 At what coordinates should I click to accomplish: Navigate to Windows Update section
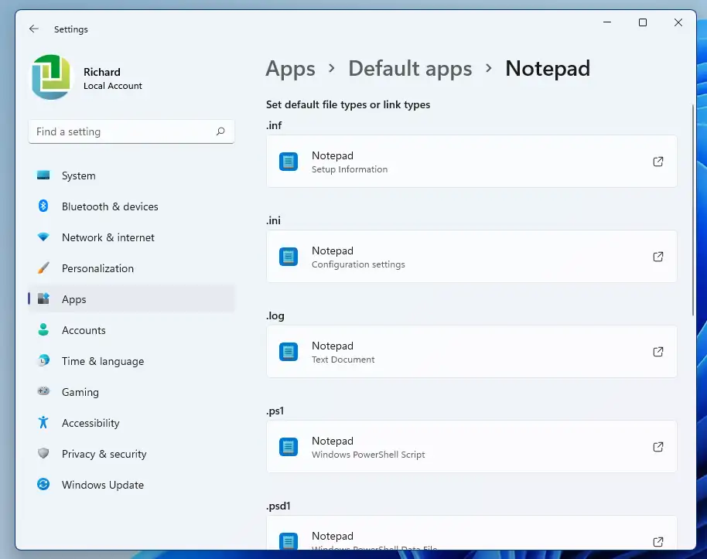point(102,485)
